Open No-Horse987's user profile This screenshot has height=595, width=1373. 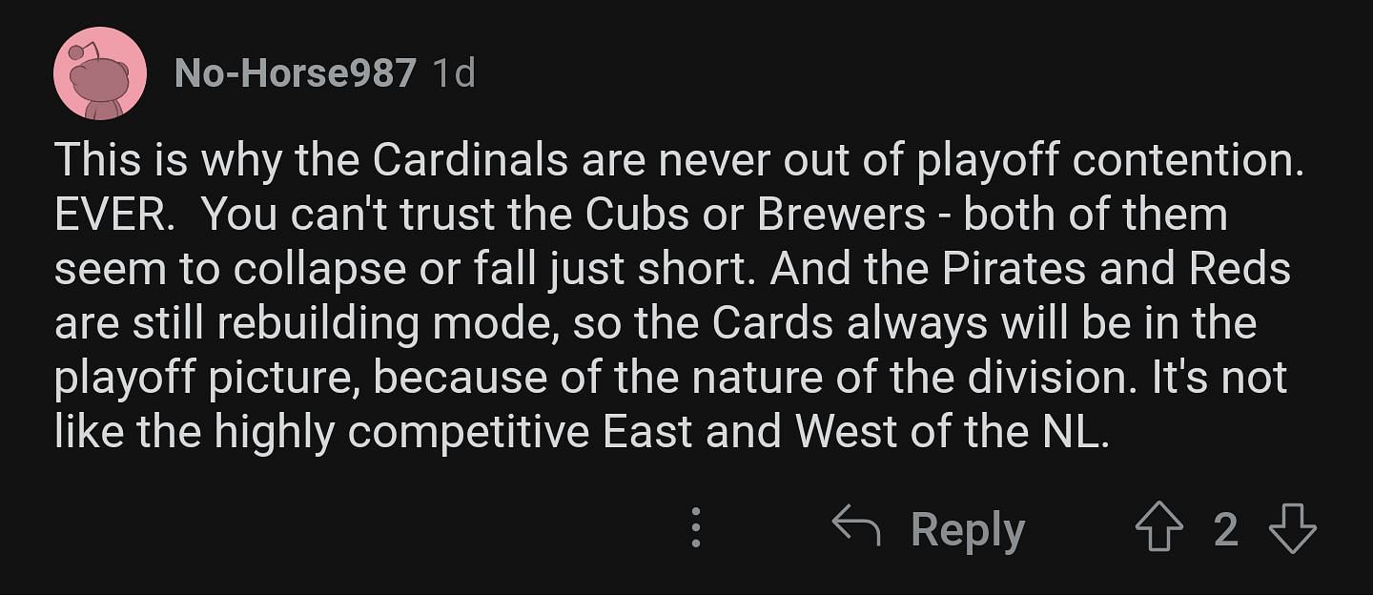point(296,73)
